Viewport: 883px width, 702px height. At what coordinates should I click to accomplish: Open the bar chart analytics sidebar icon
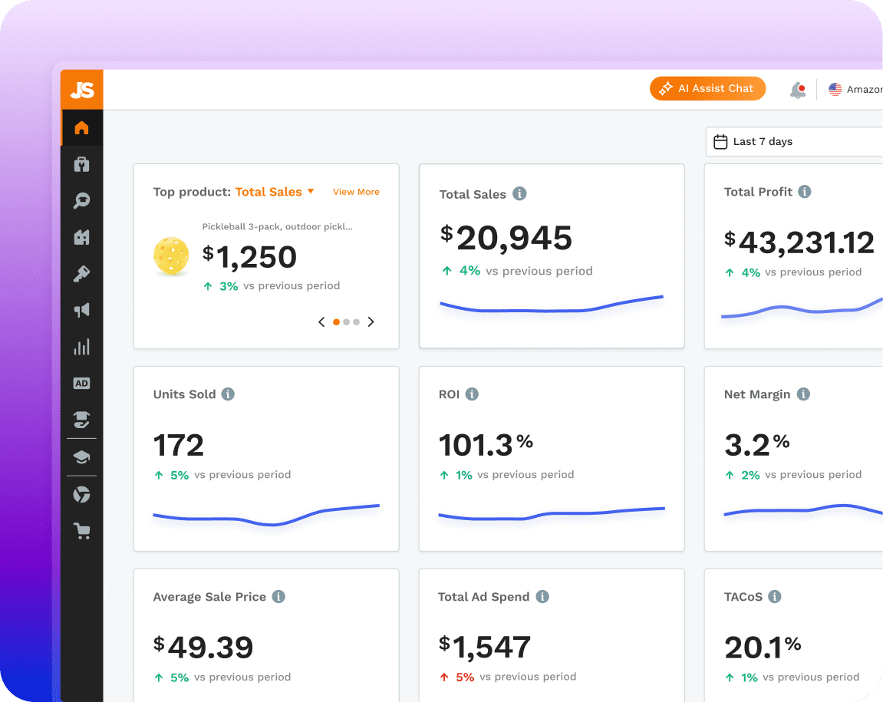[x=81, y=347]
